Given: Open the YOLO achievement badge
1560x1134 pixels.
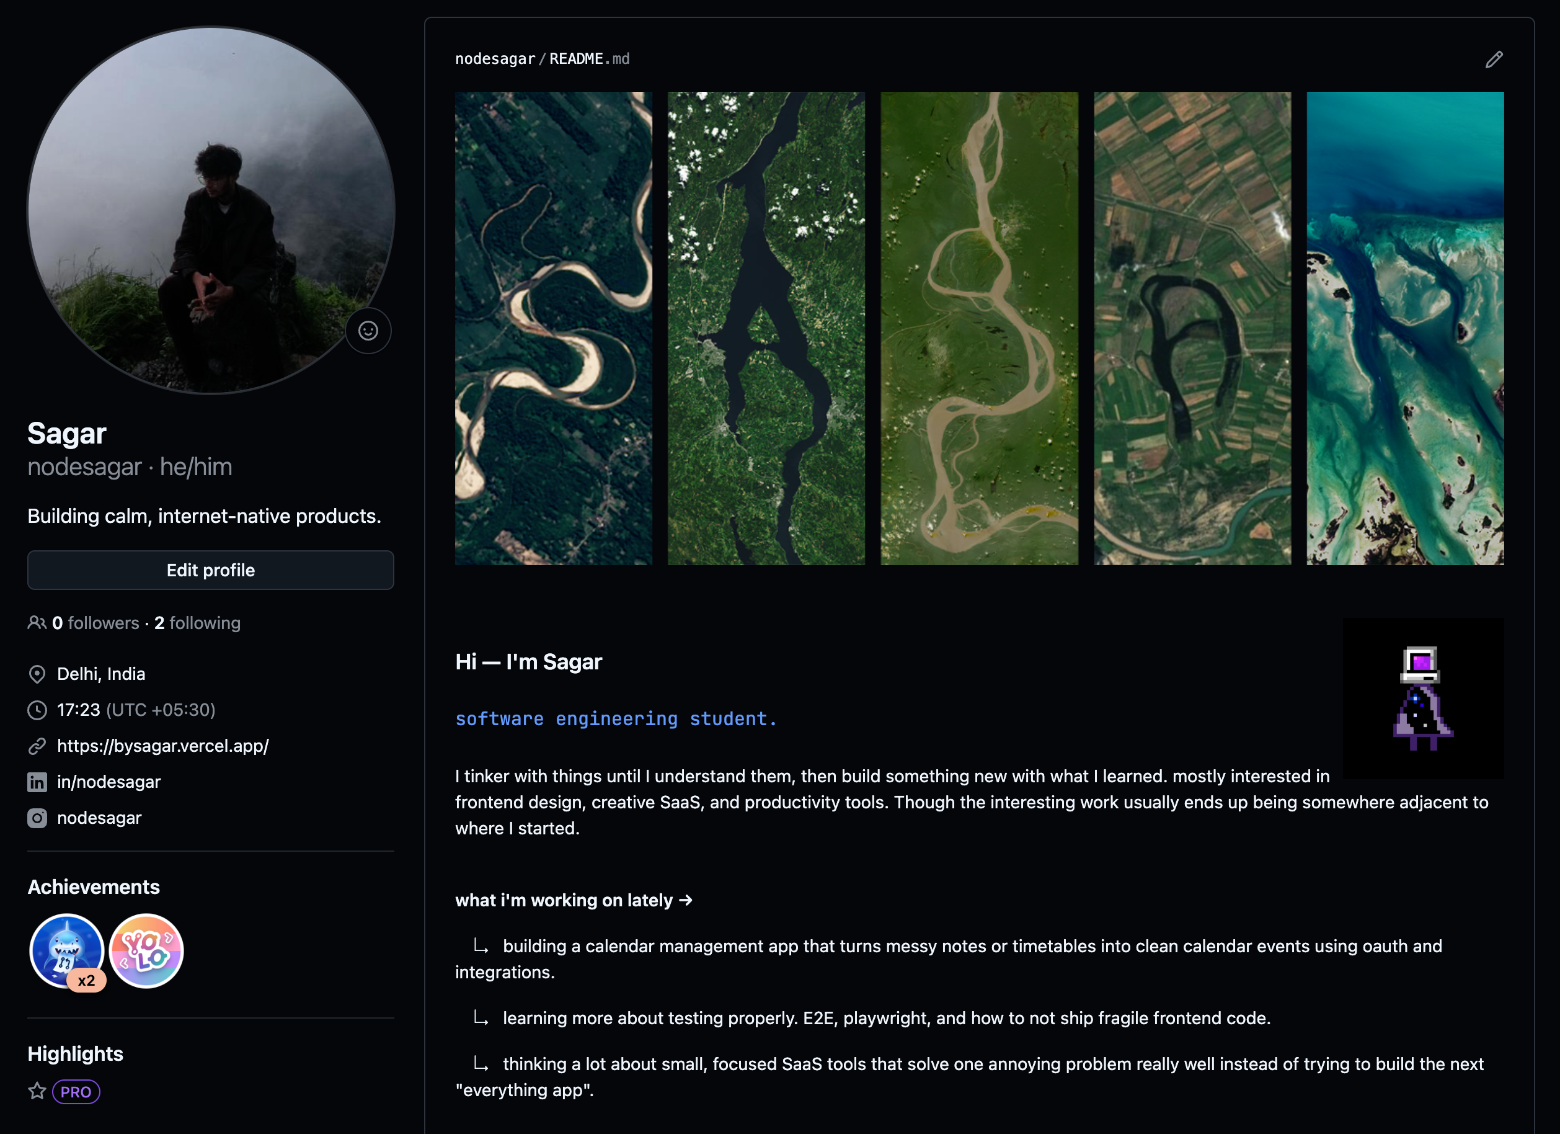Looking at the screenshot, I should 146,951.
